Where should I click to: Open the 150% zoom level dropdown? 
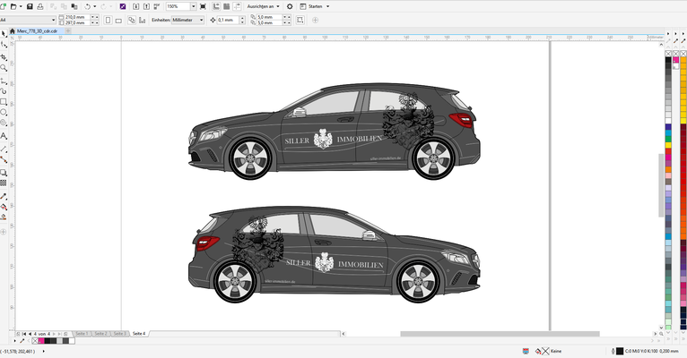pos(193,6)
